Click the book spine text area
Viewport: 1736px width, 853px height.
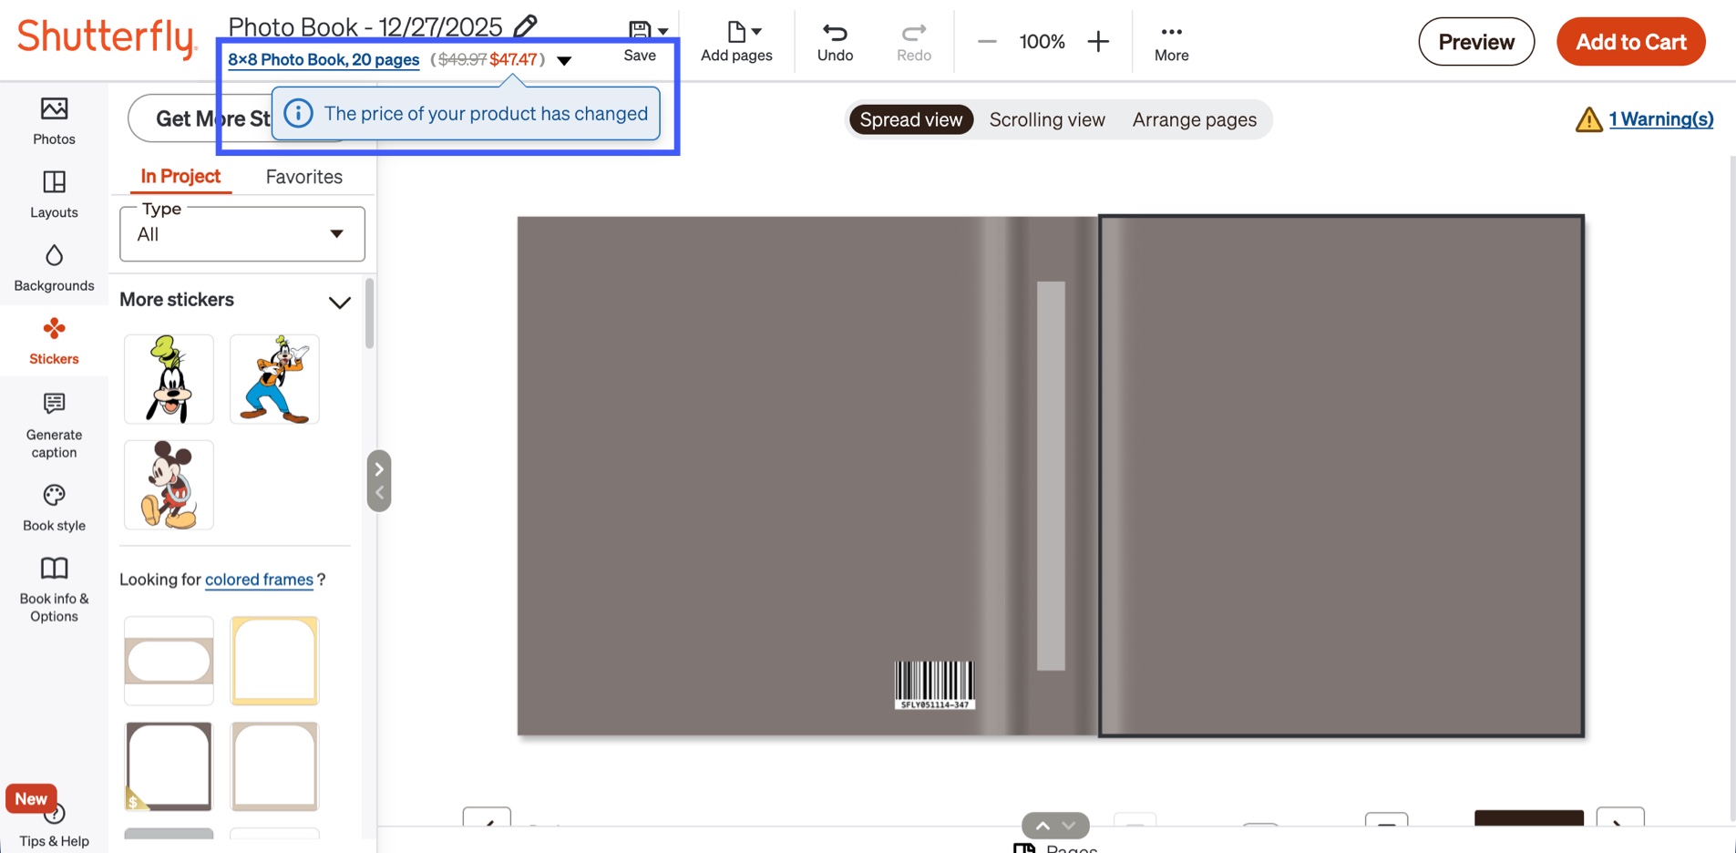[1051, 476]
